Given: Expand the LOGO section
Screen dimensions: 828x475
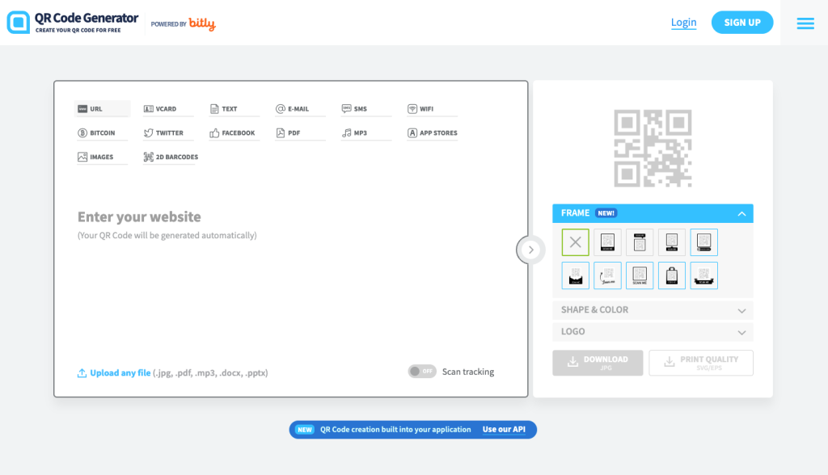Looking at the screenshot, I should pyautogui.click(x=652, y=331).
